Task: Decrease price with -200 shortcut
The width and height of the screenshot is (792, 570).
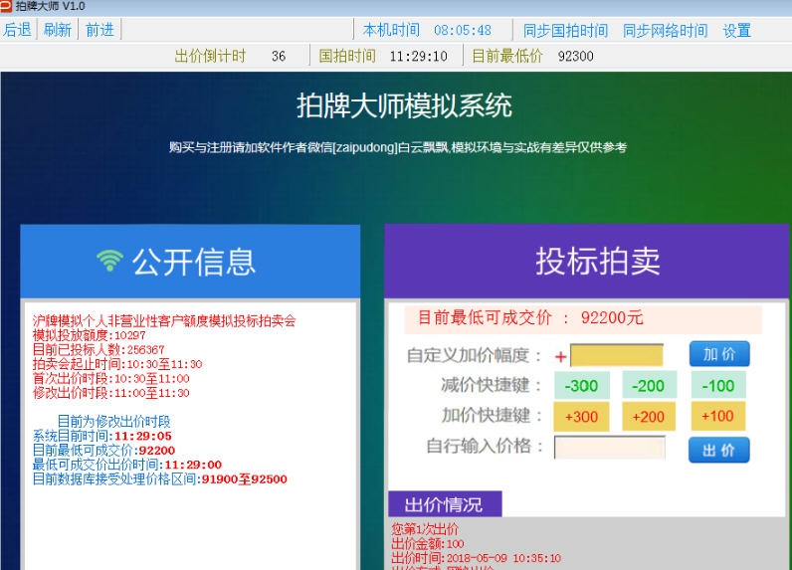Action: point(649,386)
